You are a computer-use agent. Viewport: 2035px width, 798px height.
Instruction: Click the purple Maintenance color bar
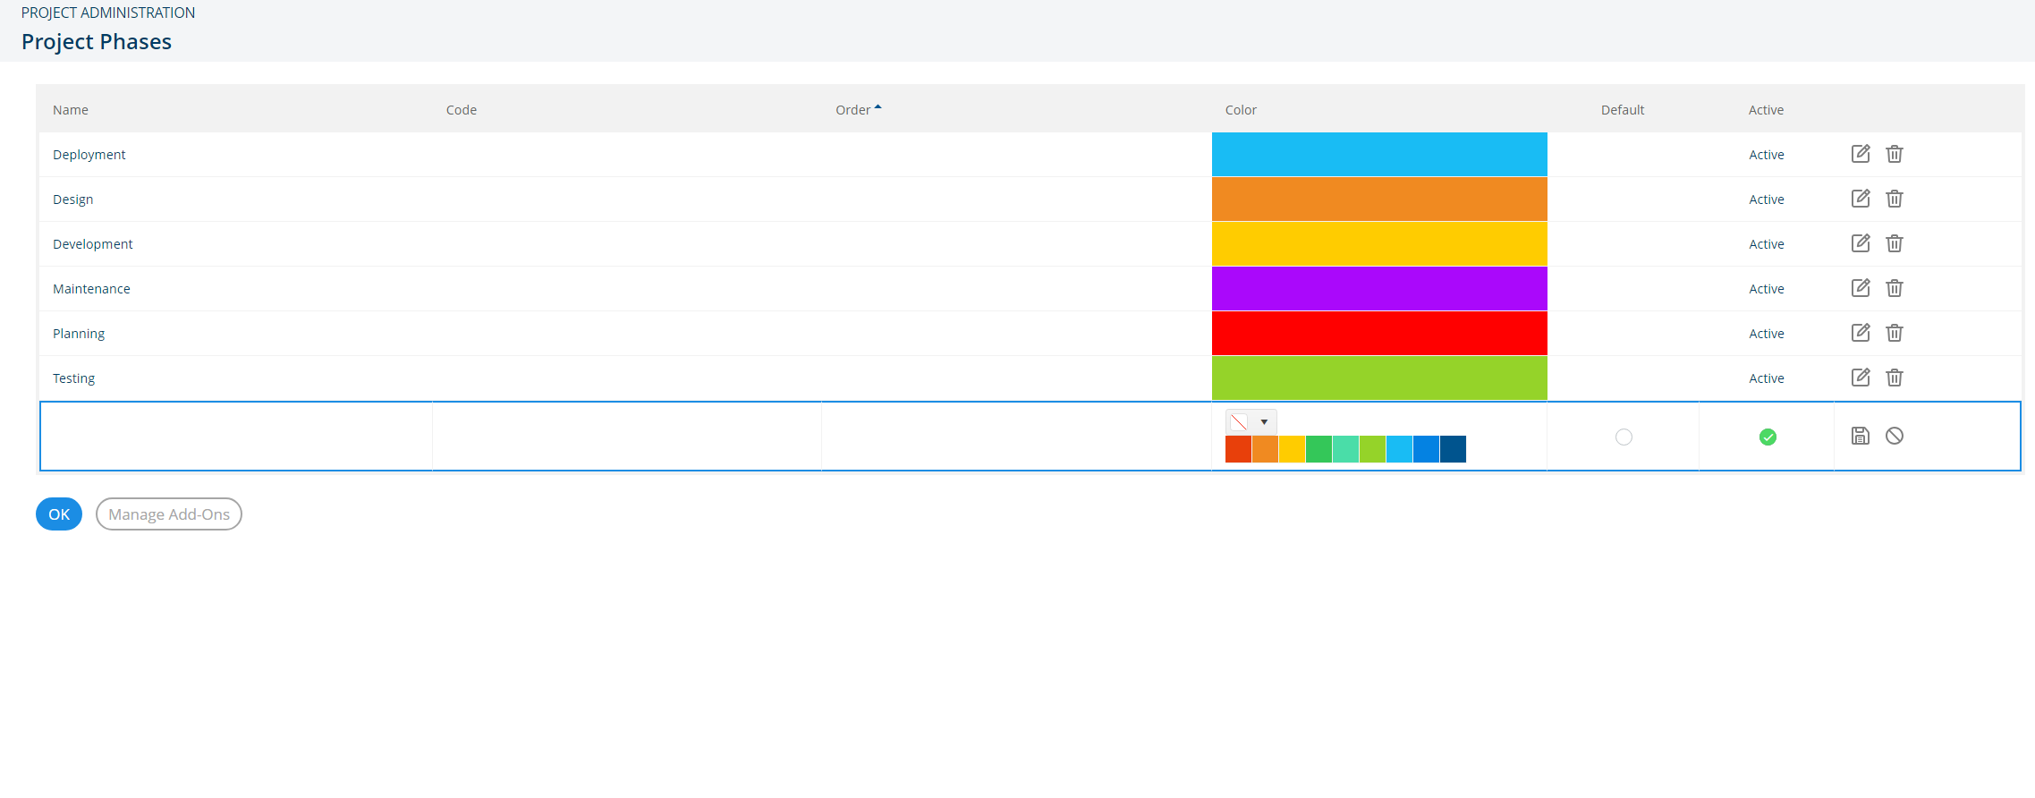[x=1379, y=289]
